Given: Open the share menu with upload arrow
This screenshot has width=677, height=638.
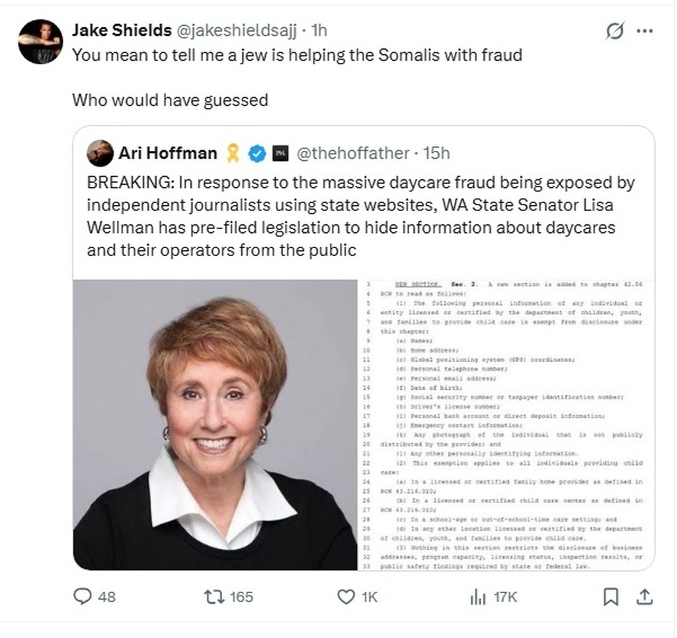Looking at the screenshot, I should point(643,596).
